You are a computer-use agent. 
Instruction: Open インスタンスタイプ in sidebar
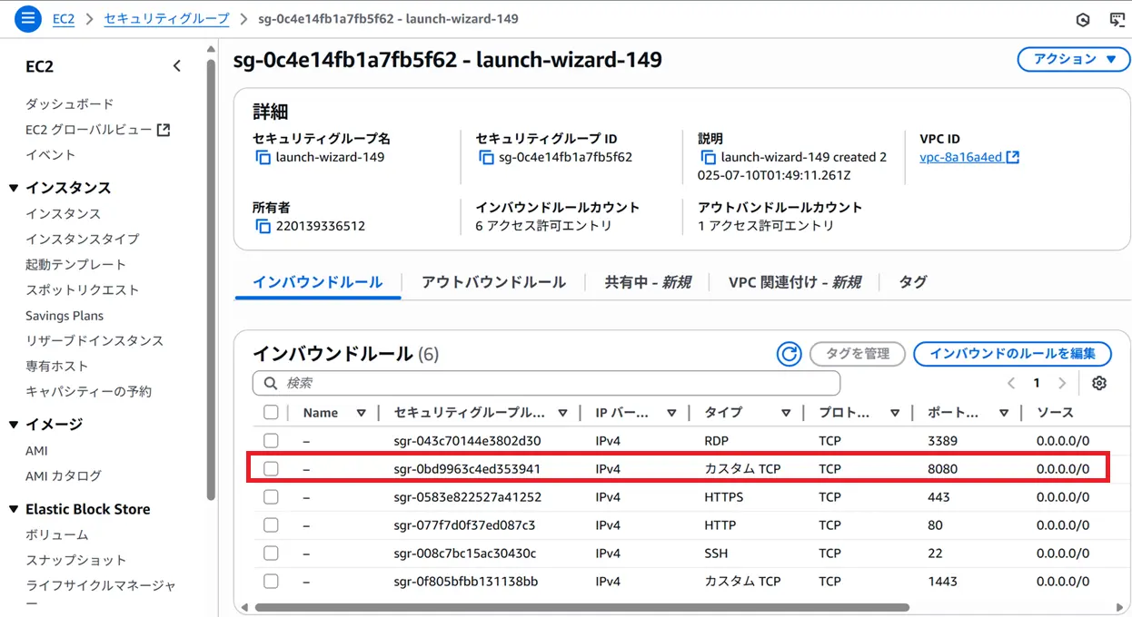(83, 239)
